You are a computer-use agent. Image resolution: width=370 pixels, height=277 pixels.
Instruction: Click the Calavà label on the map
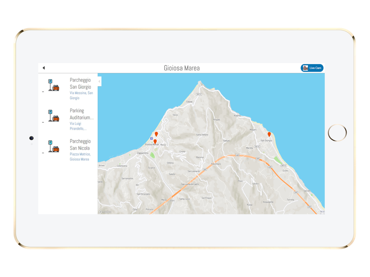coord(189,102)
